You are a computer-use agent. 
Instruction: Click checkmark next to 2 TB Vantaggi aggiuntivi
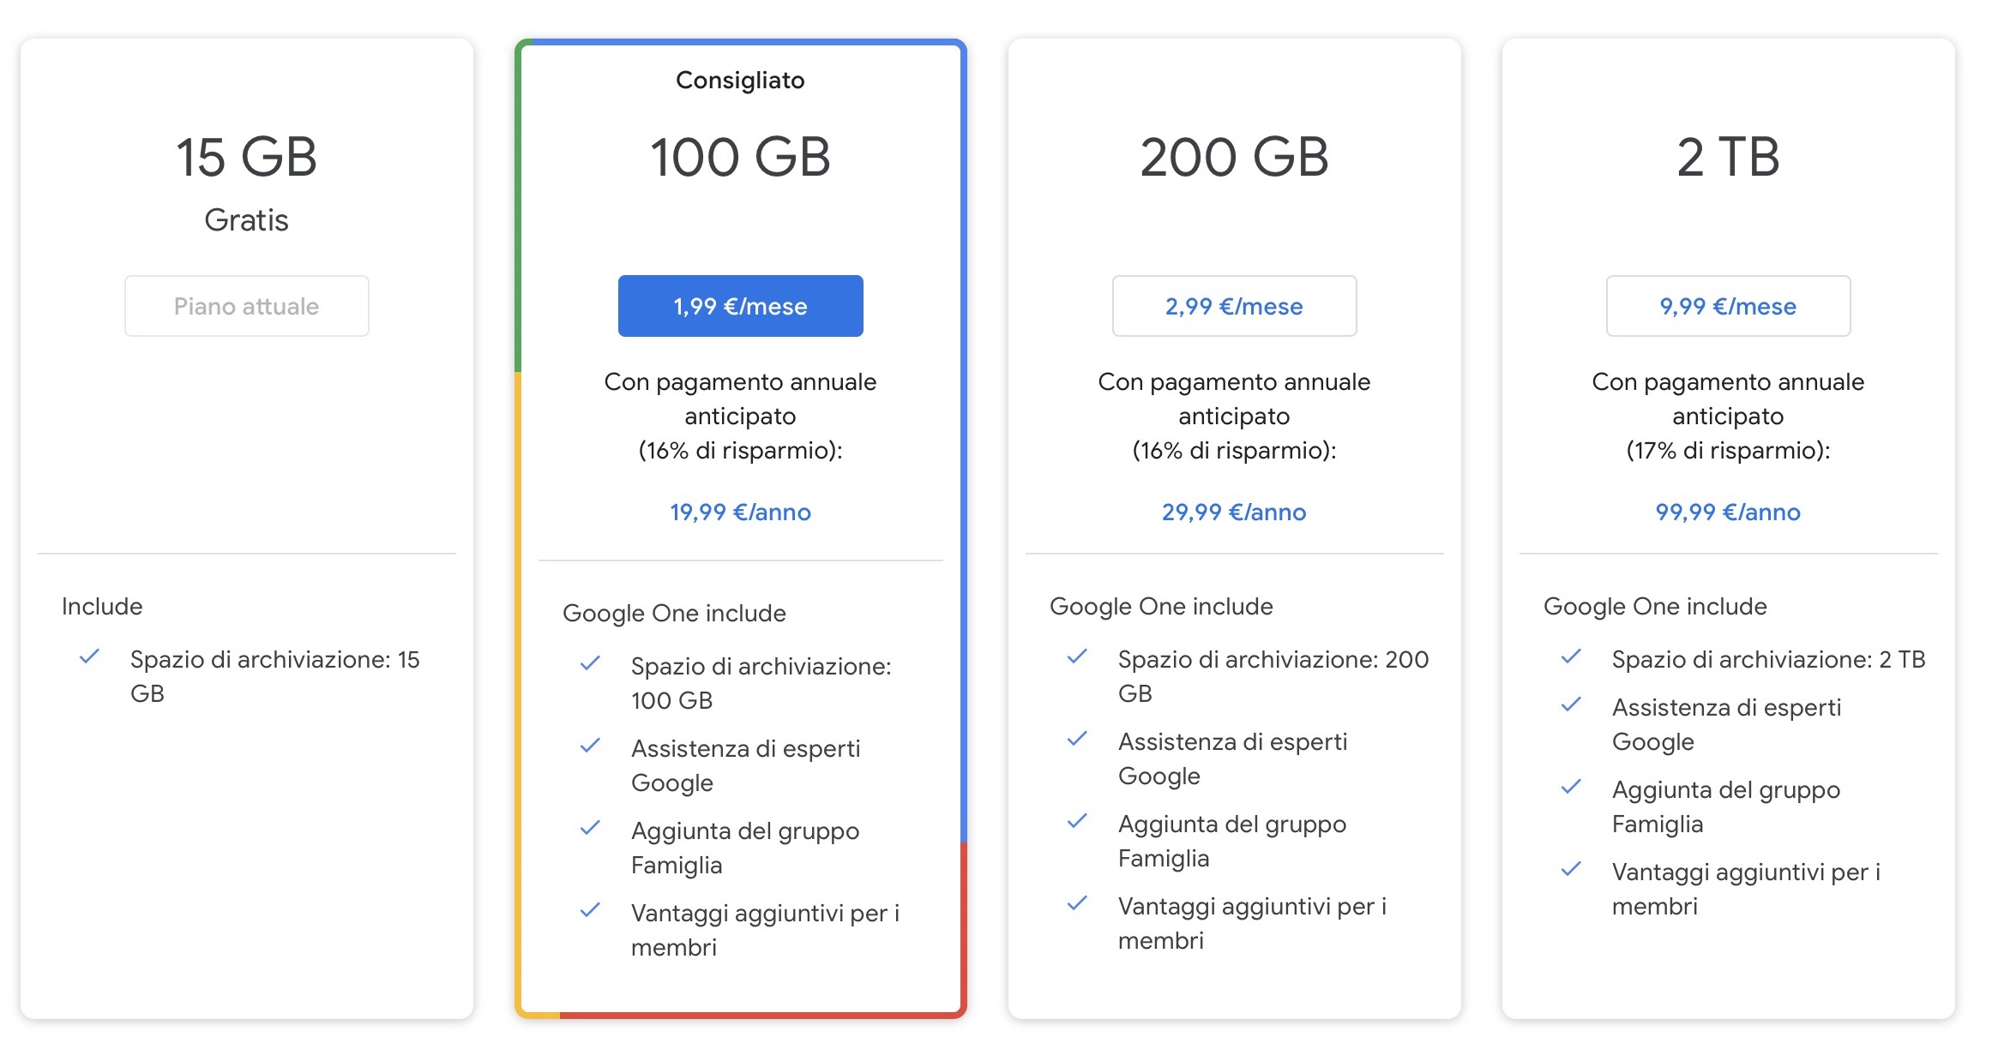click(x=1571, y=869)
